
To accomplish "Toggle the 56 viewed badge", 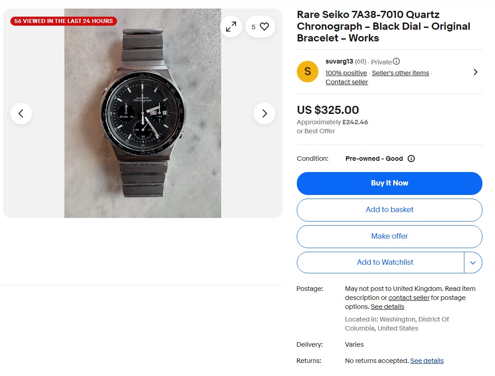I will tap(63, 21).
